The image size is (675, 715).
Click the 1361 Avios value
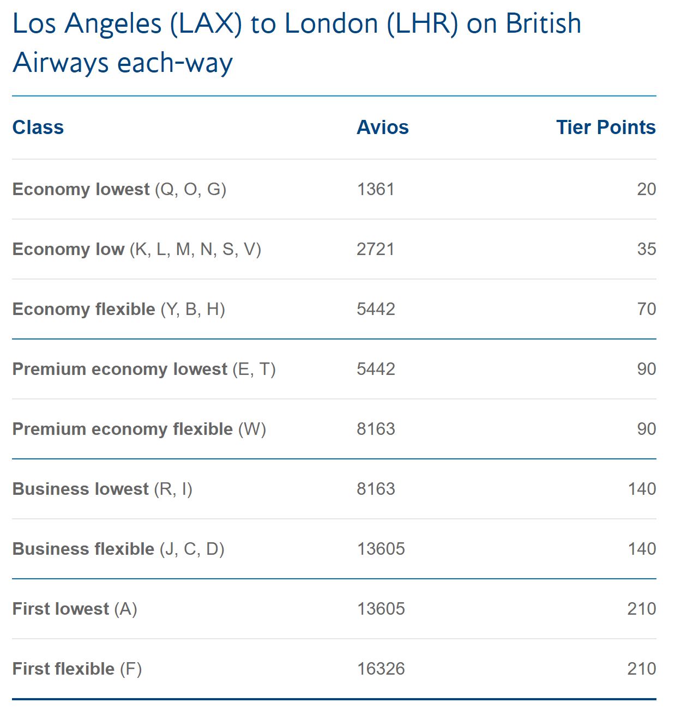click(376, 189)
